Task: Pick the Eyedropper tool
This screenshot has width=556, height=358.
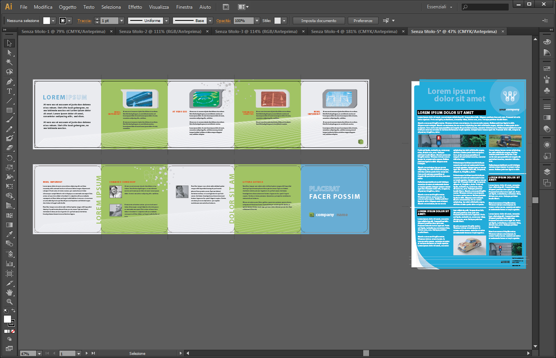Action: click(x=9, y=234)
